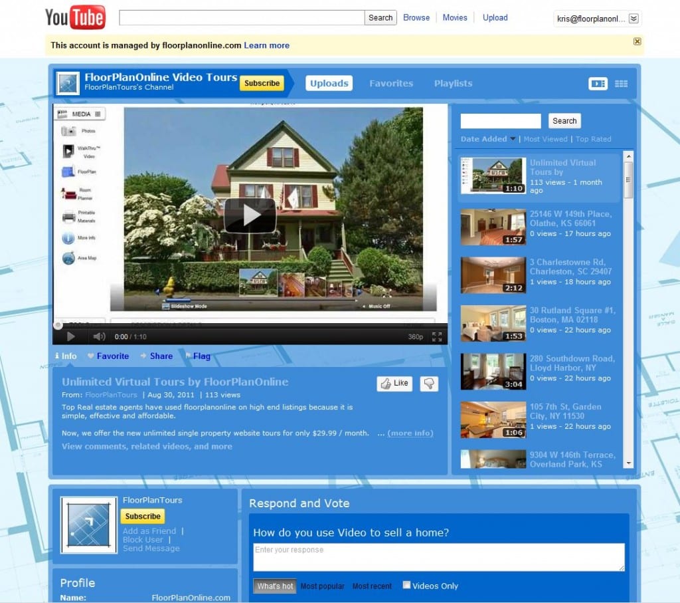Click the Block User link
Viewport: 680px width, 603px height.
click(x=143, y=540)
